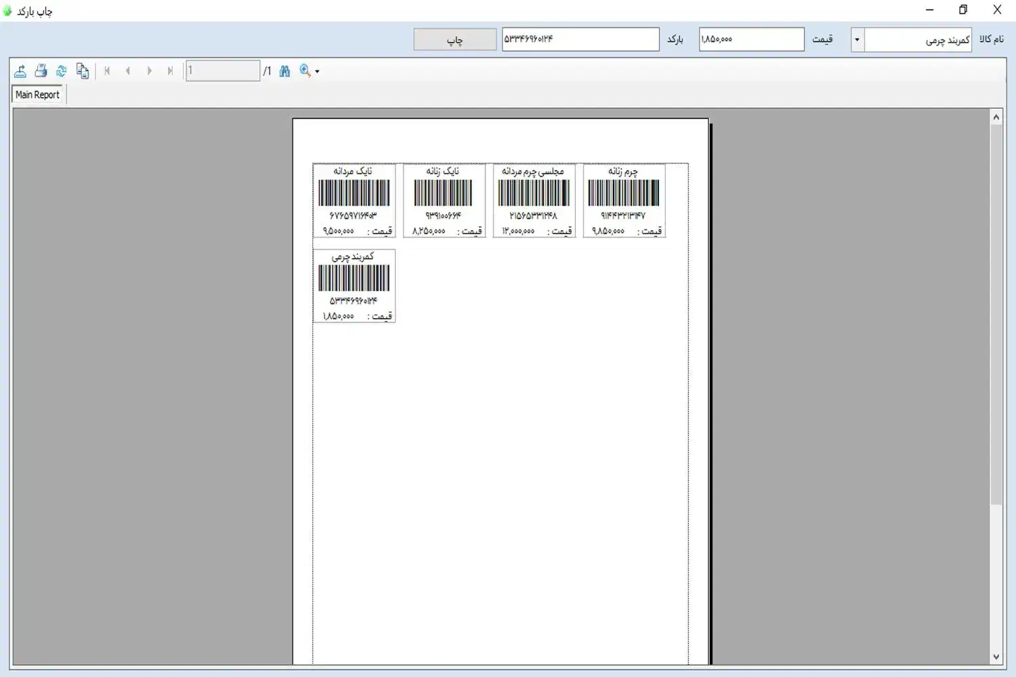Go to previous report page
This screenshot has height=677, width=1016.
[128, 71]
